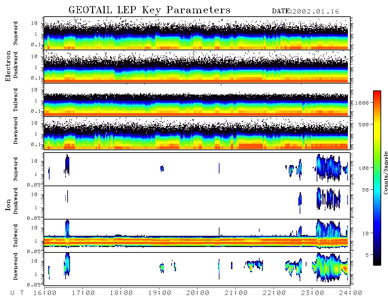Click the 19:00 time tick label
This screenshot has width=388, height=299.
(x=160, y=293)
